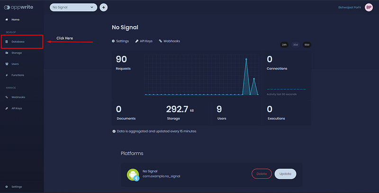This screenshot has width=379, height=193.
Task: Click the sidebar Webhooks link icon
Action: coord(7,97)
